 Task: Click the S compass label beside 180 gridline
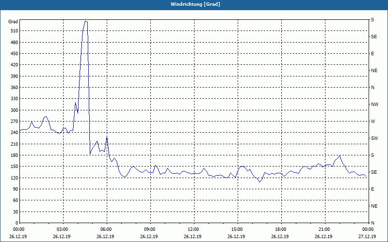(372, 155)
